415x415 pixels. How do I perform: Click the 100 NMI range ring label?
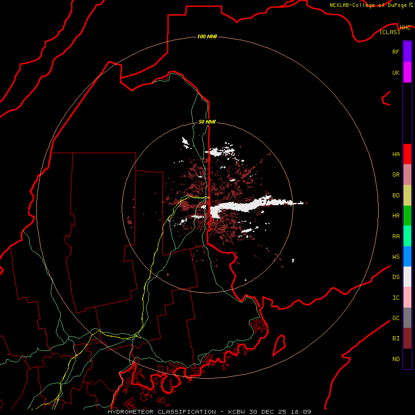[x=207, y=36]
